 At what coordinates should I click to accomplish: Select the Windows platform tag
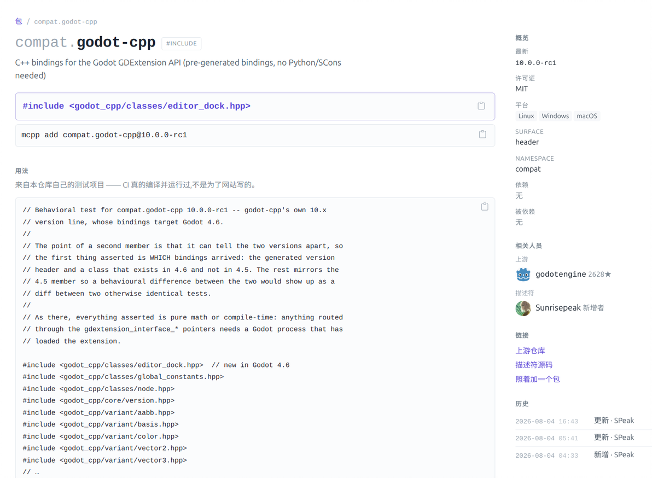tap(555, 116)
